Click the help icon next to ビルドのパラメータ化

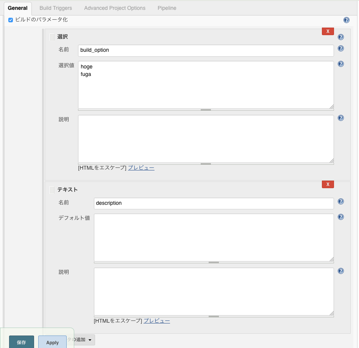pyautogui.click(x=347, y=20)
